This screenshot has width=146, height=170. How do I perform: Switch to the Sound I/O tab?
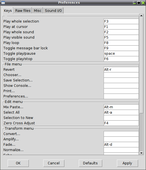click(53, 11)
